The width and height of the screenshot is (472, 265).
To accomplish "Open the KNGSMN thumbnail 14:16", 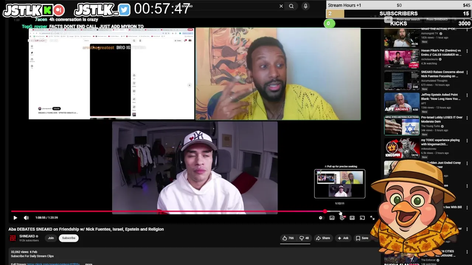I will [x=402, y=148].
